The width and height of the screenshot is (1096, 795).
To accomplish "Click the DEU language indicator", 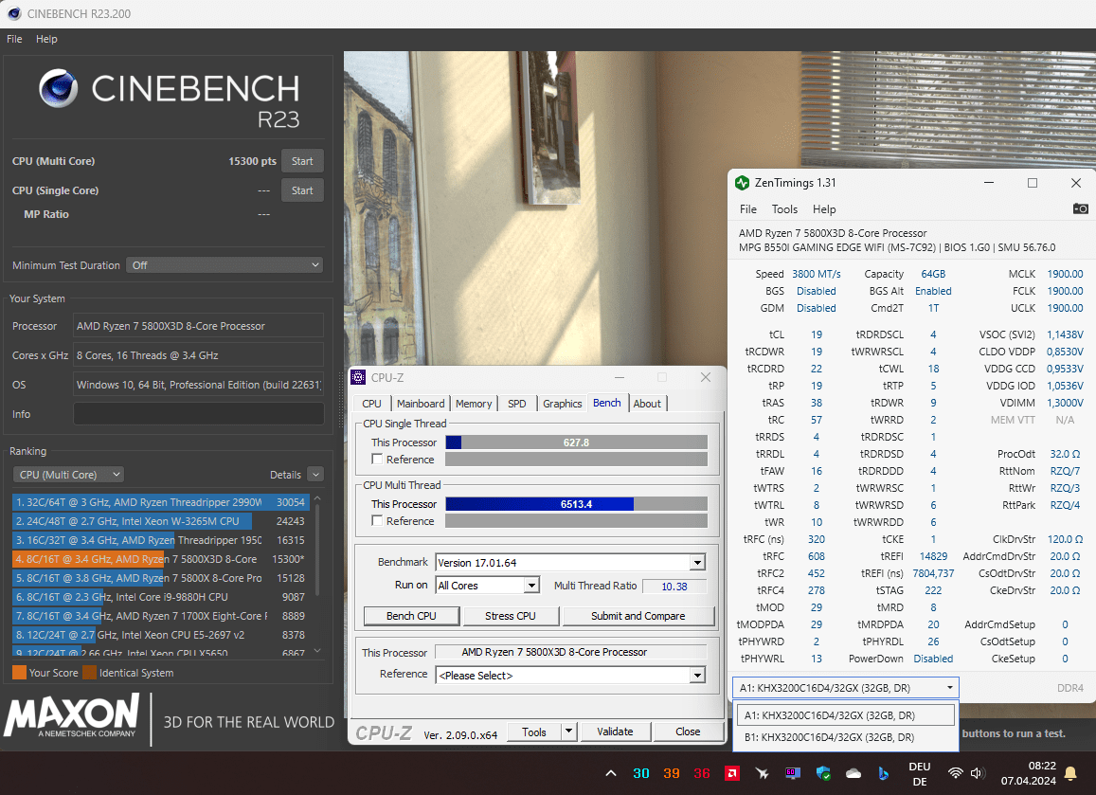I will click(919, 773).
